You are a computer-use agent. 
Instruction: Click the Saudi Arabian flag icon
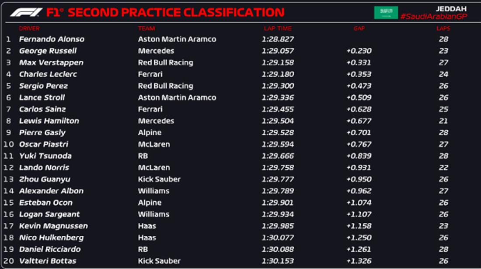pyautogui.click(x=386, y=13)
